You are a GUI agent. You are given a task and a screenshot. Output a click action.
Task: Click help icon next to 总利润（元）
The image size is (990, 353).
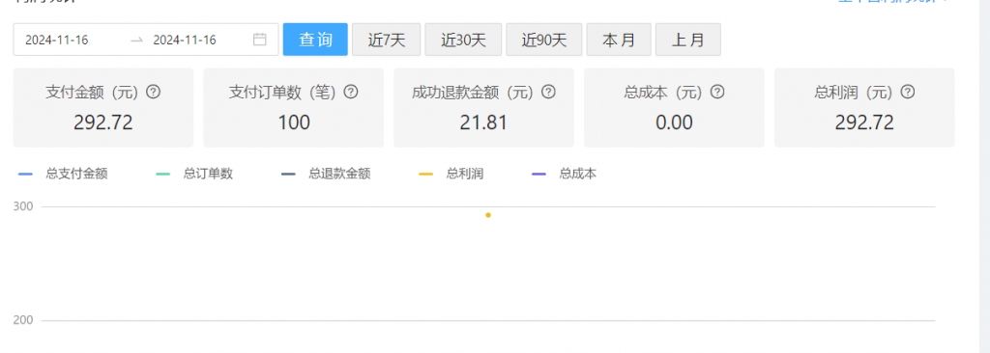pyautogui.click(x=907, y=92)
